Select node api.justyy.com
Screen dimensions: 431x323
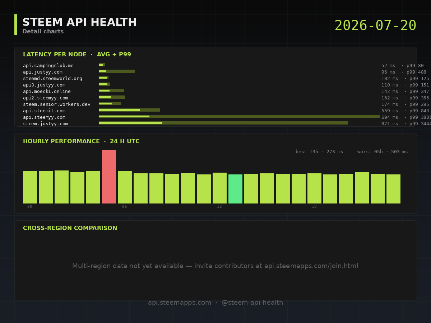pyautogui.click(x=43, y=72)
